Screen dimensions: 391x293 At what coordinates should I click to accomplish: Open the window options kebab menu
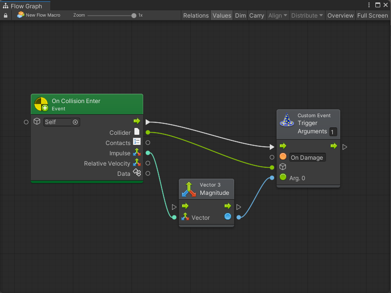tap(369, 5)
